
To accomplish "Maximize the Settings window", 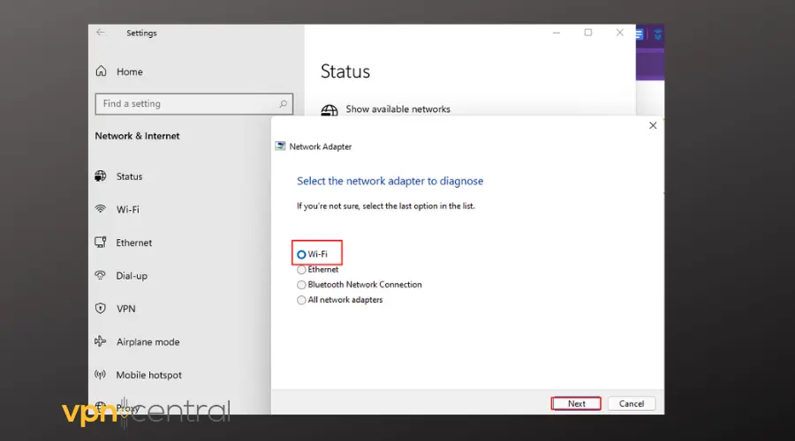I will [587, 33].
